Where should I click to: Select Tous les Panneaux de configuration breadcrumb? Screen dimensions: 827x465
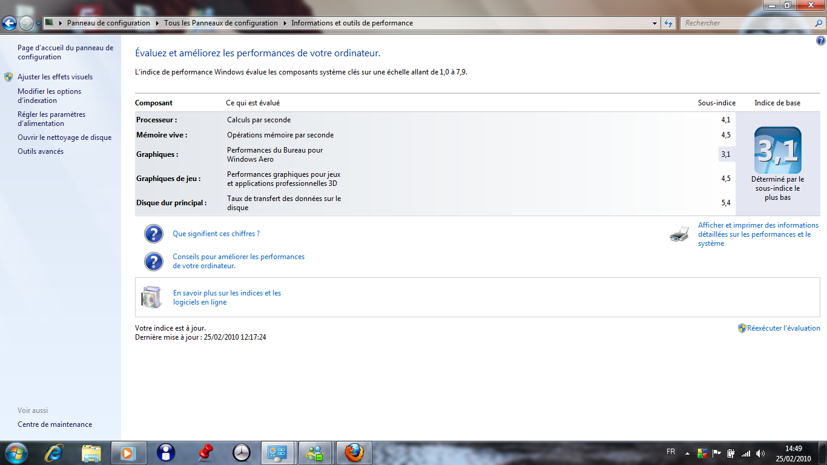click(221, 23)
